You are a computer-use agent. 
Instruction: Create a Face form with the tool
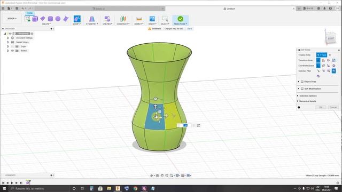pyautogui.click(x=65, y=19)
